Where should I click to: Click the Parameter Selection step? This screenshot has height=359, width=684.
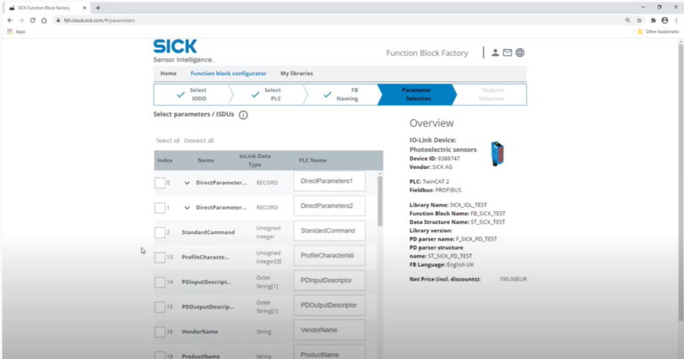[x=417, y=95]
